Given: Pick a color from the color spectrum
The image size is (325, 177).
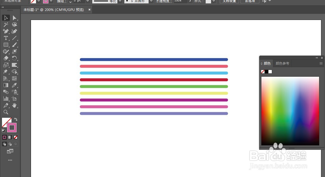Looking at the screenshot, I should tap(290, 111).
